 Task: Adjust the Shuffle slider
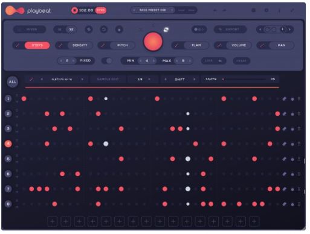click(244, 79)
